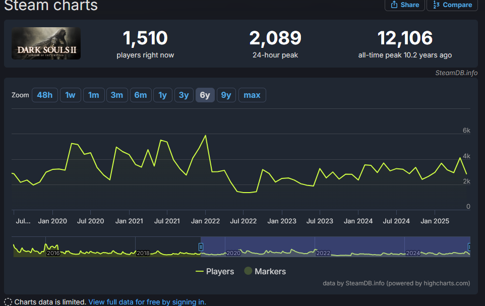Set chart zoom to 3y
This screenshot has height=306, width=485.
[184, 95]
